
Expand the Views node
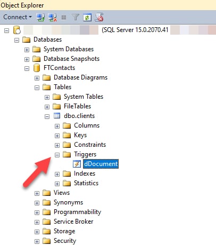(x=37, y=193)
